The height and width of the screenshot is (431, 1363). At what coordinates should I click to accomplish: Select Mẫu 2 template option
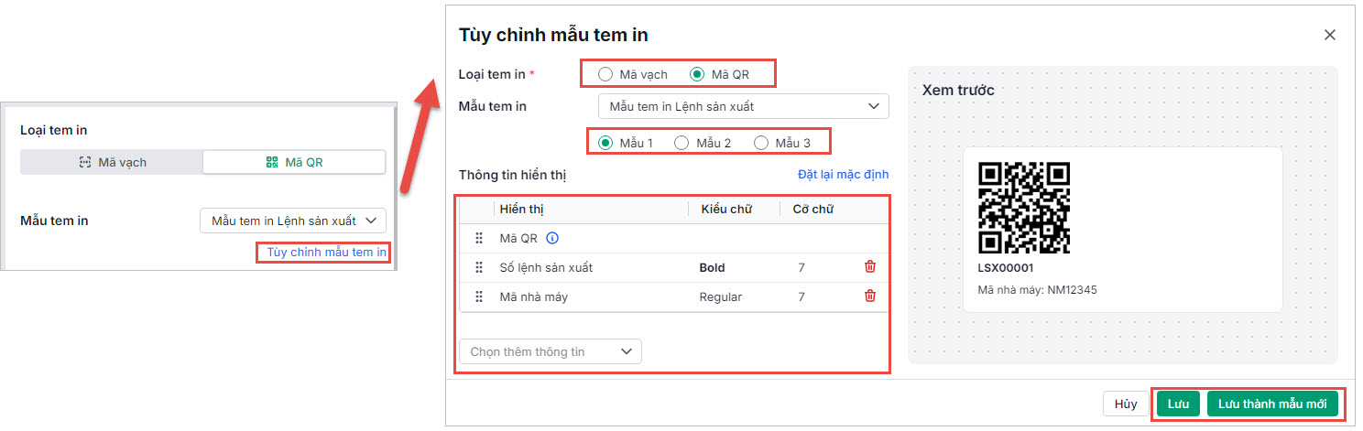point(681,143)
